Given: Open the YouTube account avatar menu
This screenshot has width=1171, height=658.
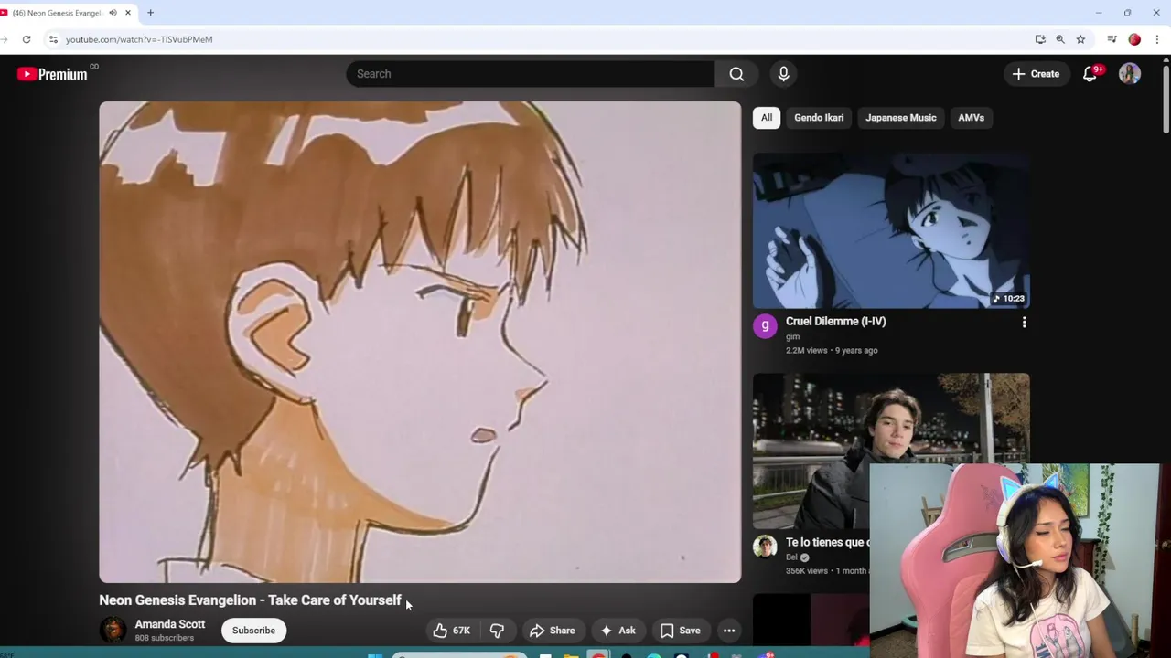Looking at the screenshot, I should 1130,74.
